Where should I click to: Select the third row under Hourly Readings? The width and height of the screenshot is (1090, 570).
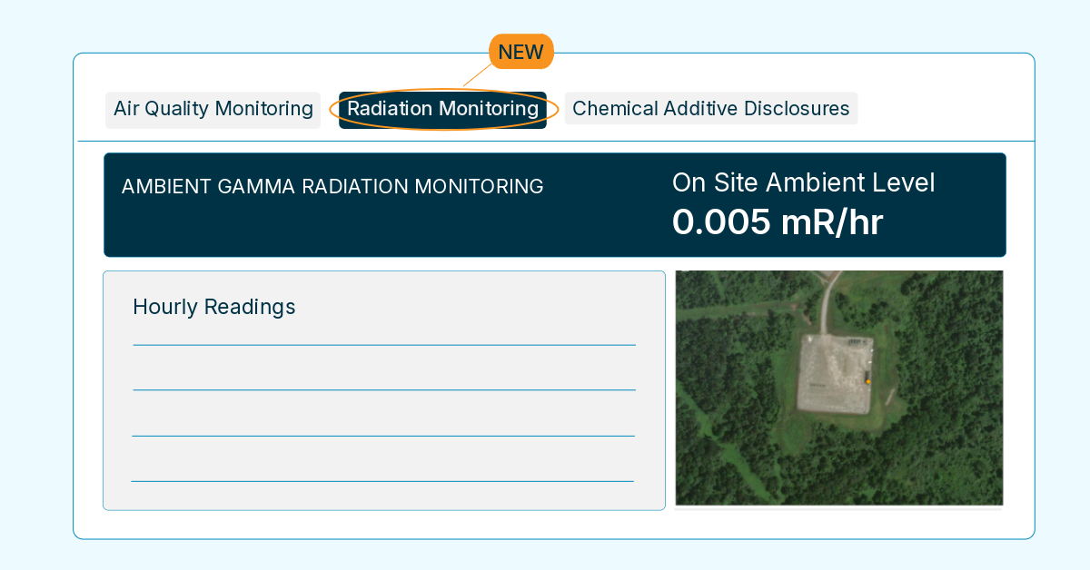[x=383, y=458]
